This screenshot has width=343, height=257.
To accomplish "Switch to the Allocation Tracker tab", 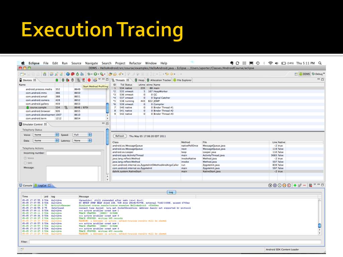I will click(159, 80).
